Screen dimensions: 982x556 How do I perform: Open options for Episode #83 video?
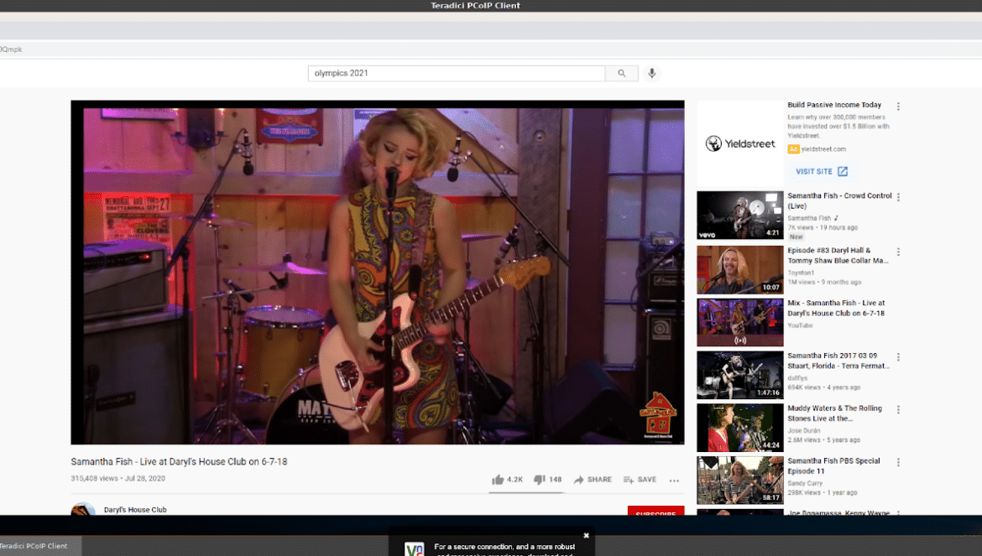[898, 252]
